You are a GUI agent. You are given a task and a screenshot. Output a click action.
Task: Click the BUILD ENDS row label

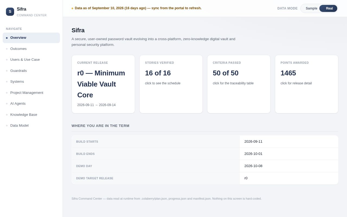(x=85, y=154)
